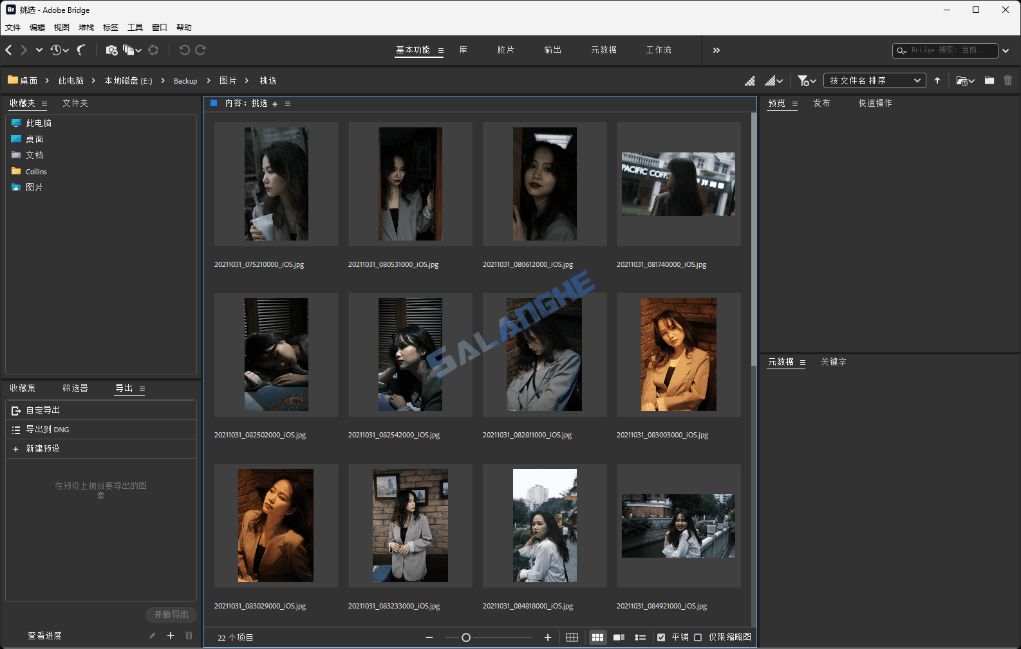This screenshot has width=1021, height=649.
Task: Open the 标签 menu
Action: [111, 27]
